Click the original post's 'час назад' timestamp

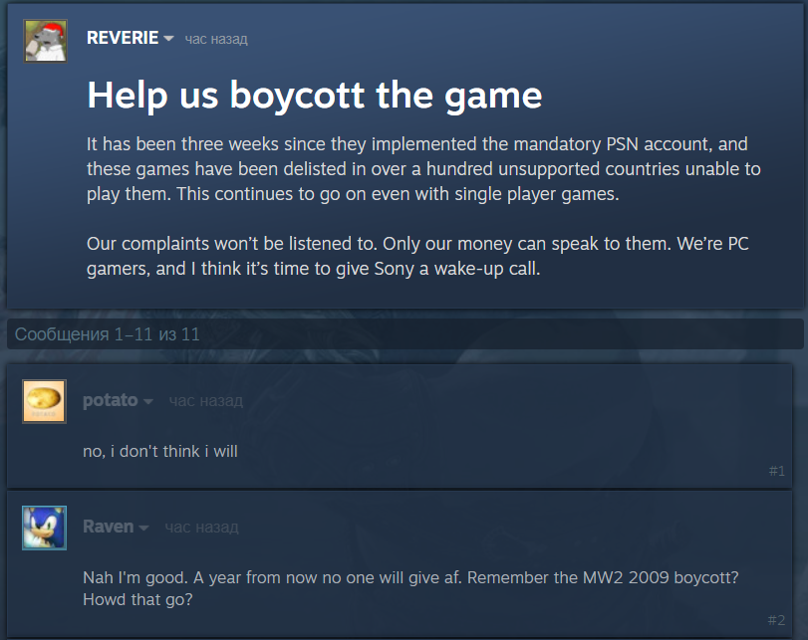pyautogui.click(x=216, y=39)
